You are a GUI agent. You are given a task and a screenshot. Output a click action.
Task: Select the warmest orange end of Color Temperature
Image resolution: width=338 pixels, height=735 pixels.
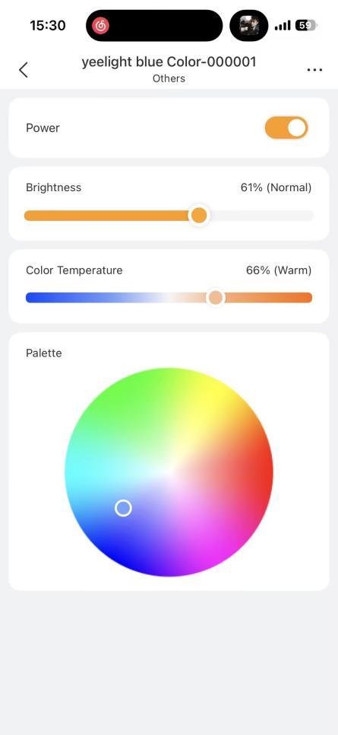pos(309,298)
